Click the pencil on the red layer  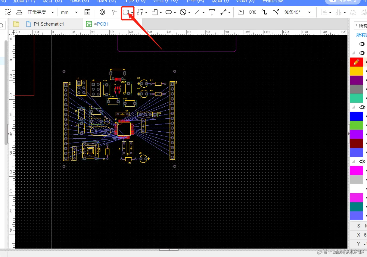pos(356,62)
